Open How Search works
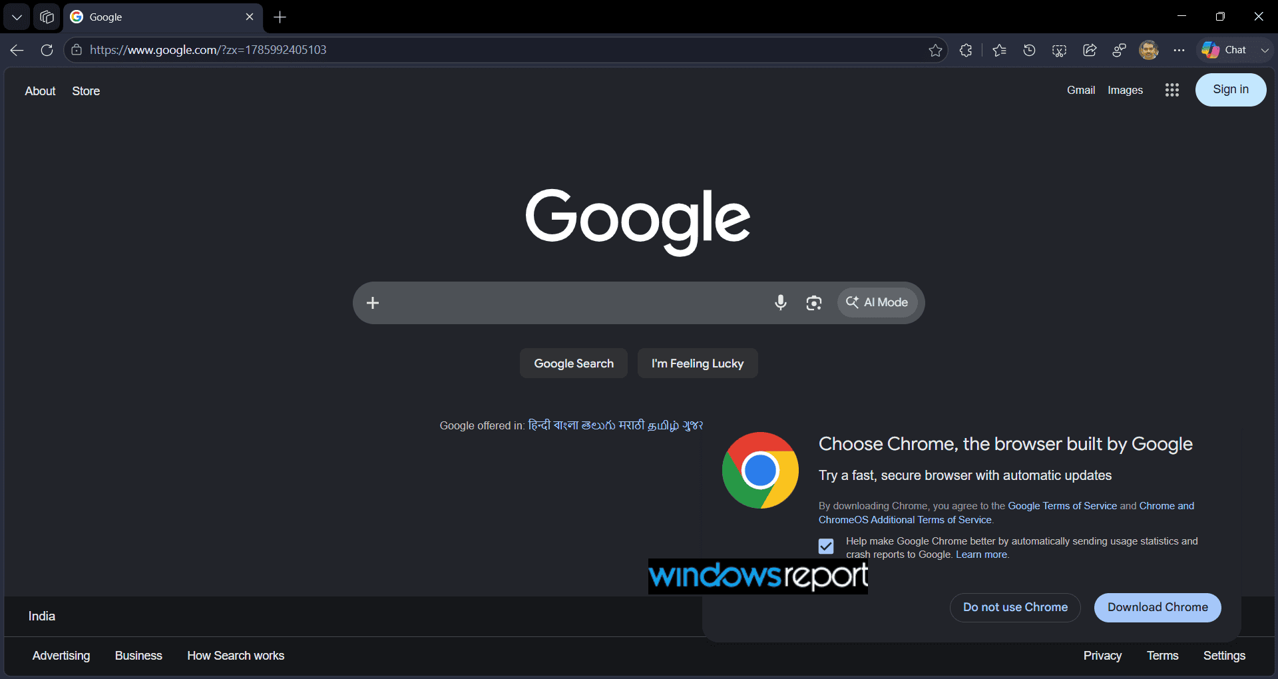 coord(236,656)
